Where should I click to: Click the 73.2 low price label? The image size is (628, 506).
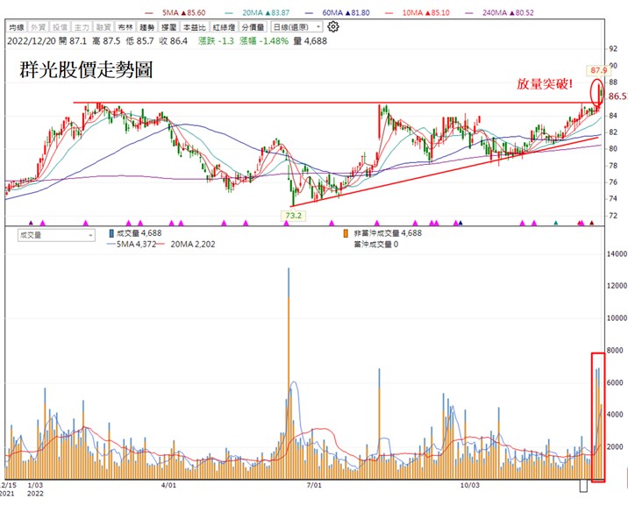point(294,216)
